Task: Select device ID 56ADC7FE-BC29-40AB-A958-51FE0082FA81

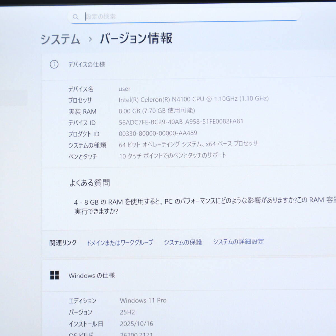Action: (181, 122)
